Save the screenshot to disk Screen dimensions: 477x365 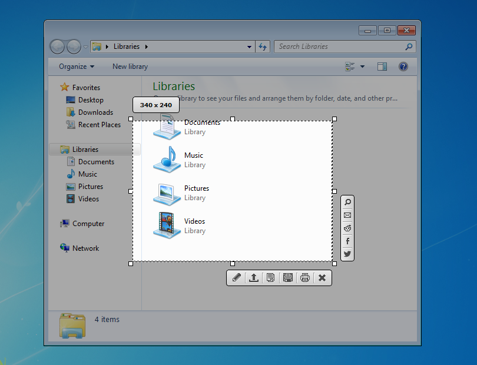(287, 277)
